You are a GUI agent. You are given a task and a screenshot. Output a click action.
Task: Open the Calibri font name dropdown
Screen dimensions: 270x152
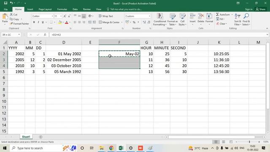point(52,16)
